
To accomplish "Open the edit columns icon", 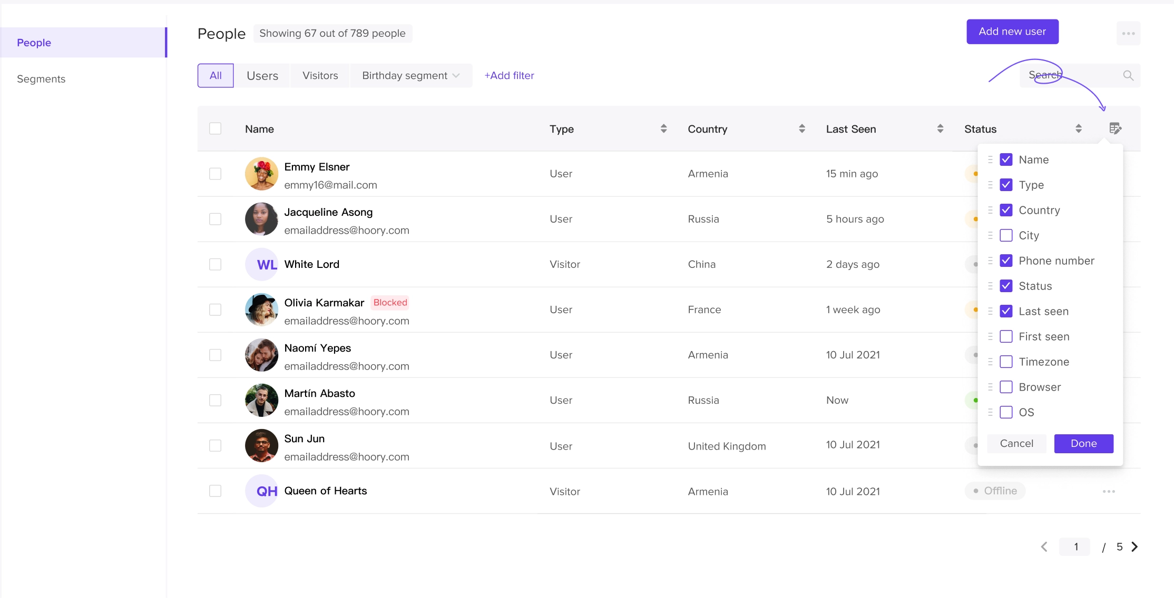I will click(x=1115, y=128).
